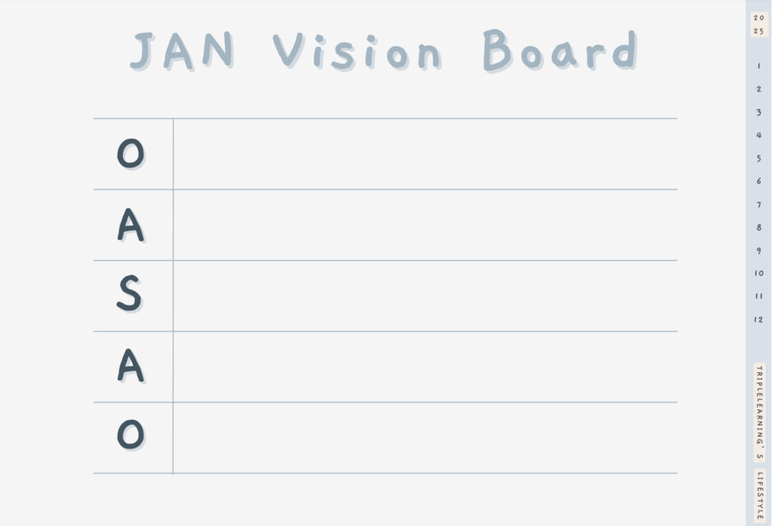The image size is (772, 526).
Task: Select the A row cell directly below S
Action: point(425,366)
